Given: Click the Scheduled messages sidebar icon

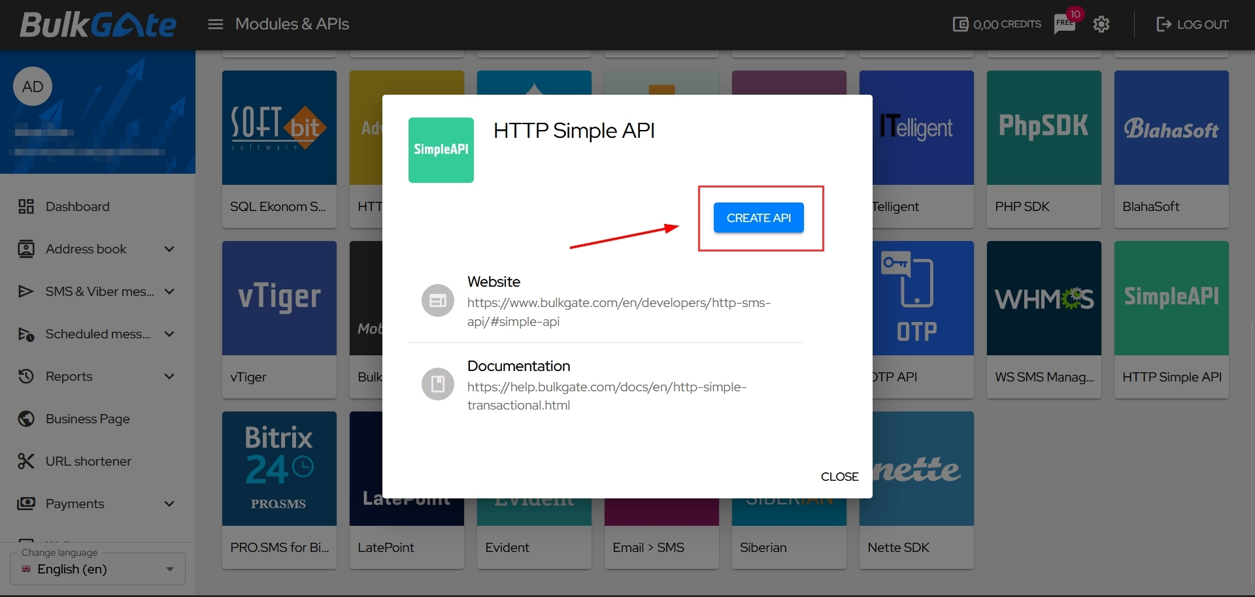Looking at the screenshot, I should coord(26,334).
